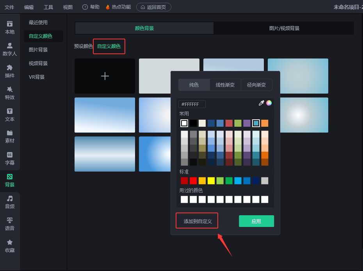Open the 字幕 subtitles panel

(10, 158)
